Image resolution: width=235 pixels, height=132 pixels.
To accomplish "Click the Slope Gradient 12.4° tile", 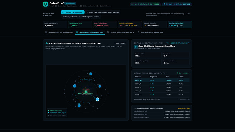I will [176, 55].
